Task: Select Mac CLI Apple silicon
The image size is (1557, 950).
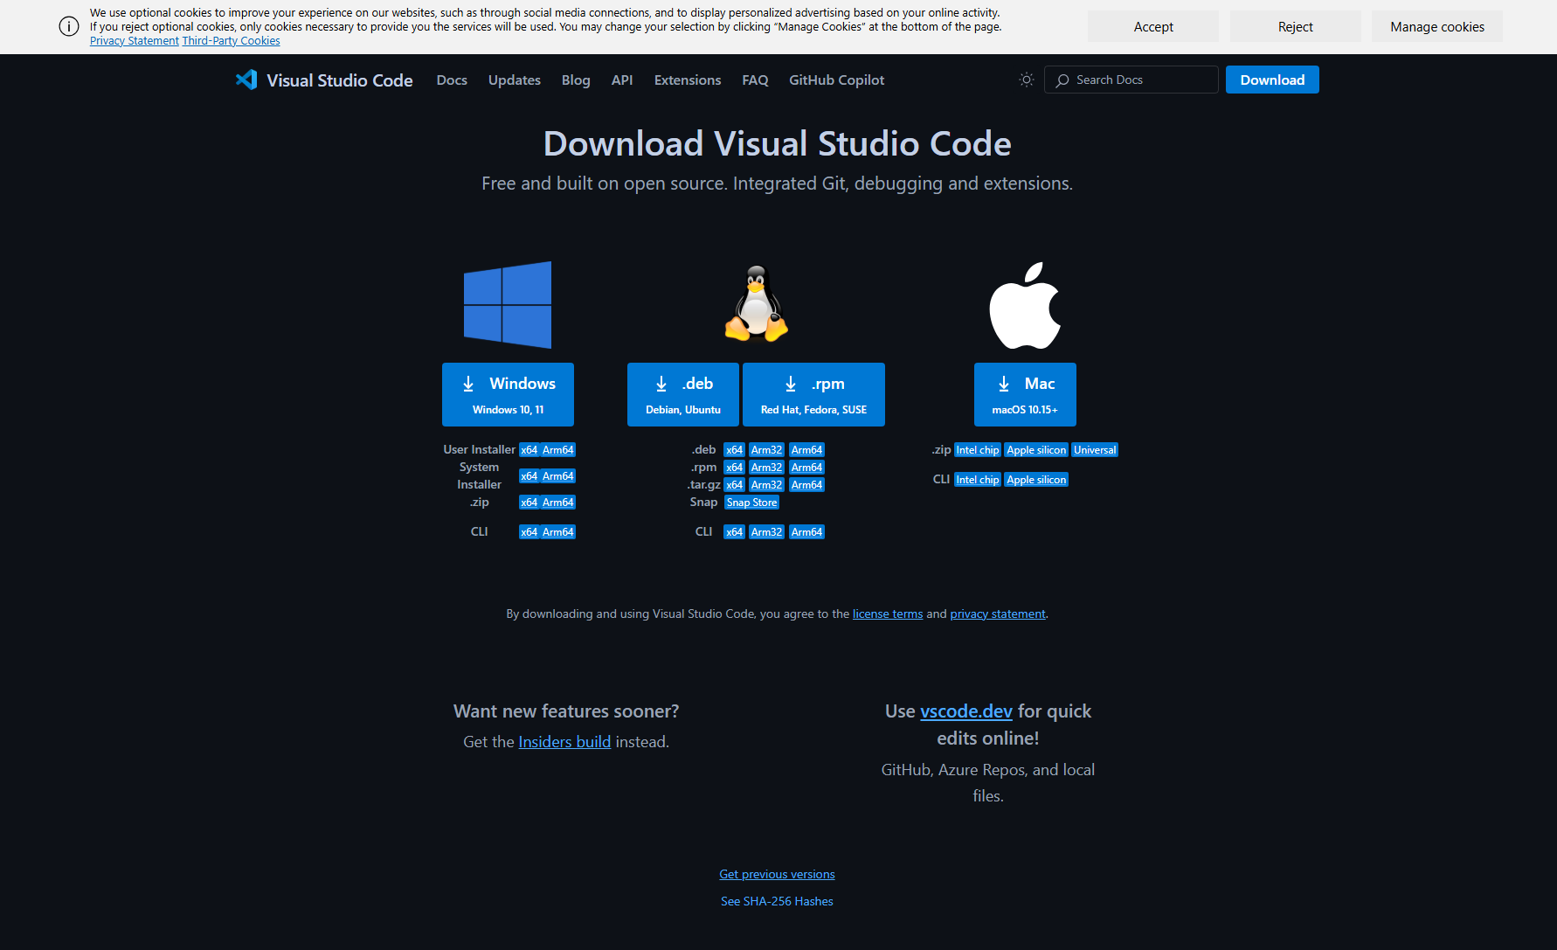Action: pyautogui.click(x=1036, y=480)
